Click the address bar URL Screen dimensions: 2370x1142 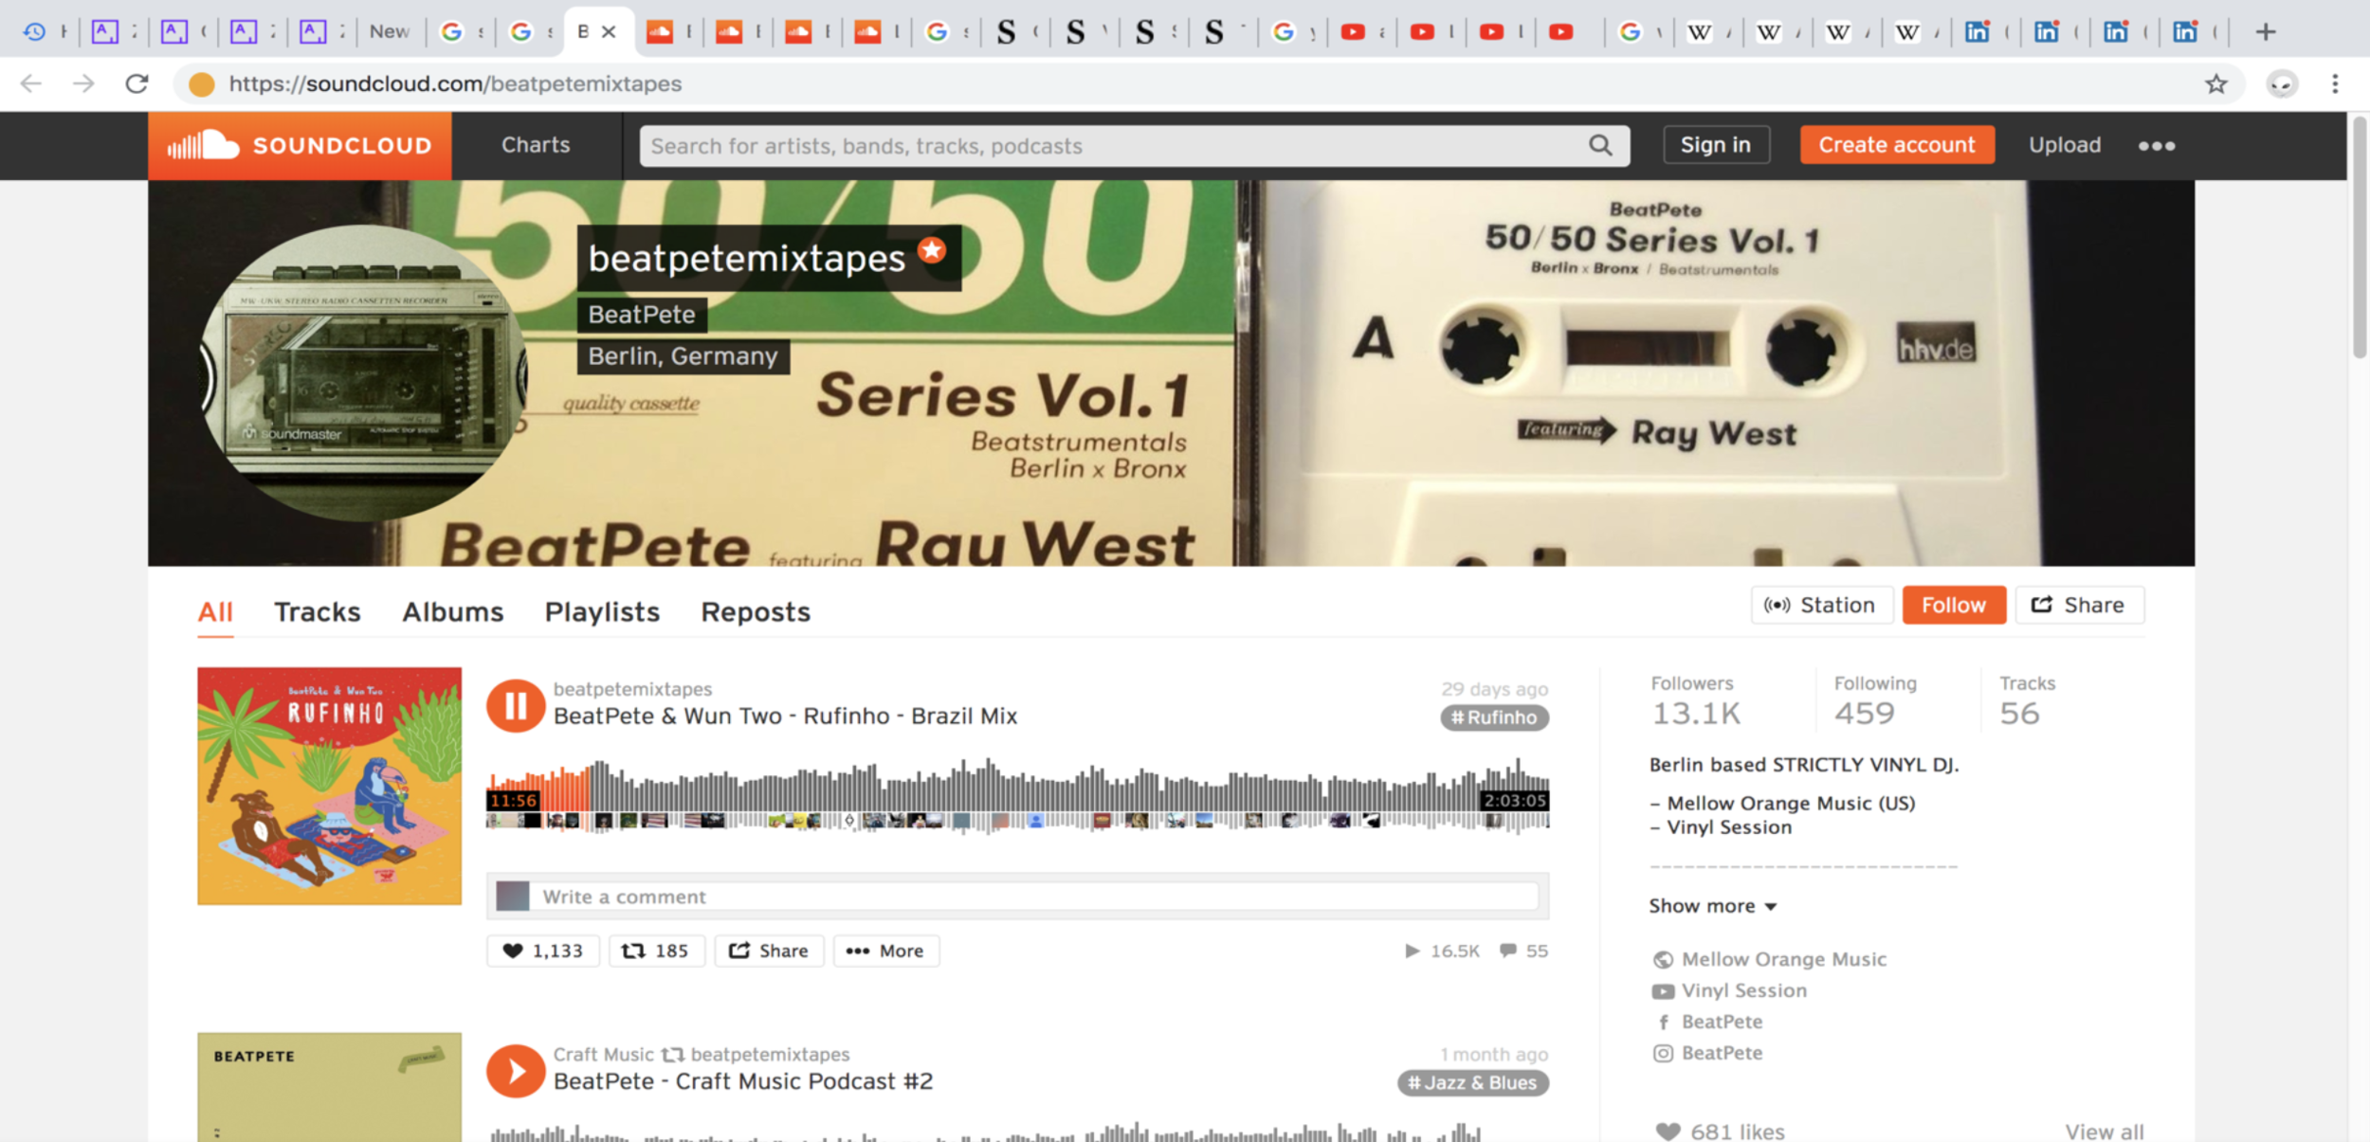455,83
